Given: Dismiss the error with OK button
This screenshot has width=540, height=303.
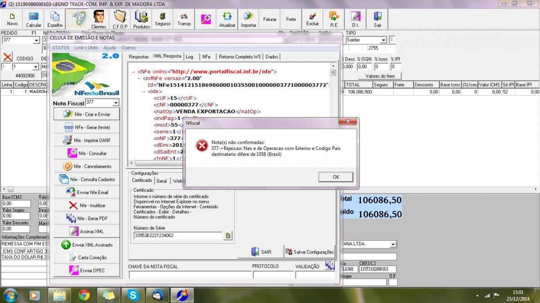Looking at the screenshot, I should [x=336, y=177].
